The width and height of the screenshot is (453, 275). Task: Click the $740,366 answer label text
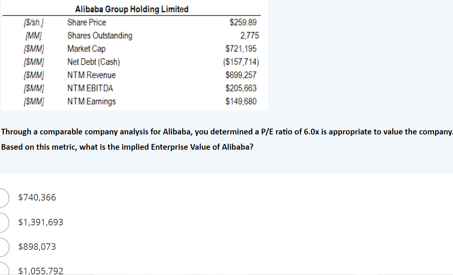click(37, 197)
